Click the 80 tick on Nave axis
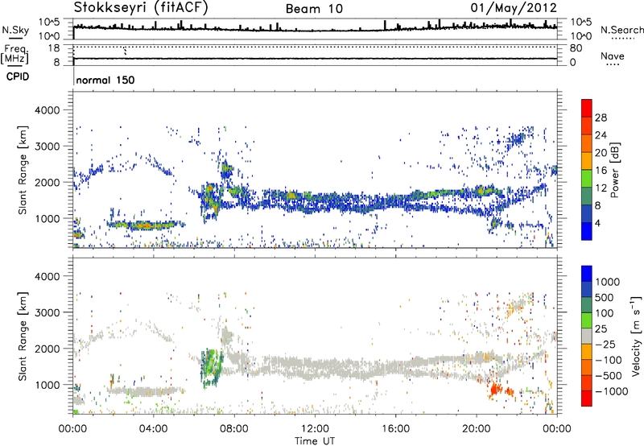Viewport: 644px width, 446px height. [x=576, y=48]
